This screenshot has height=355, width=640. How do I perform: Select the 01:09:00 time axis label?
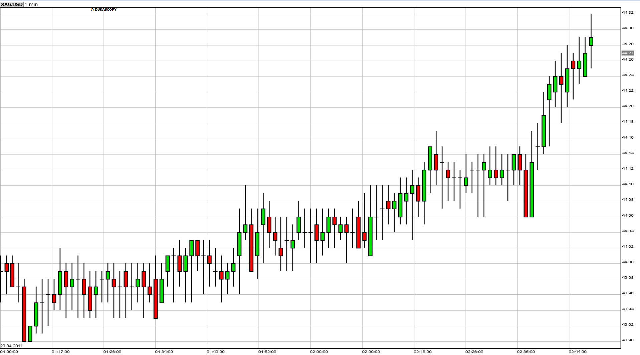[x=9, y=352]
